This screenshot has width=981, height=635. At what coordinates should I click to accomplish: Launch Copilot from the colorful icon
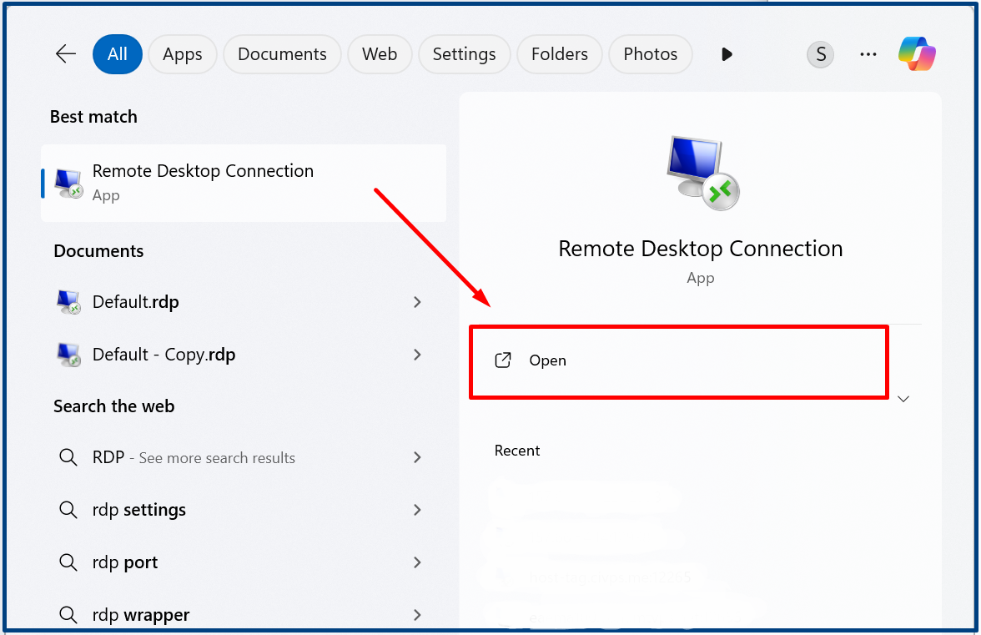point(918,53)
